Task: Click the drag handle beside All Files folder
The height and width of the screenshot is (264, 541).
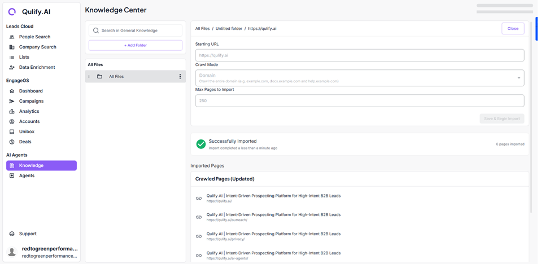Action: click(89, 77)
